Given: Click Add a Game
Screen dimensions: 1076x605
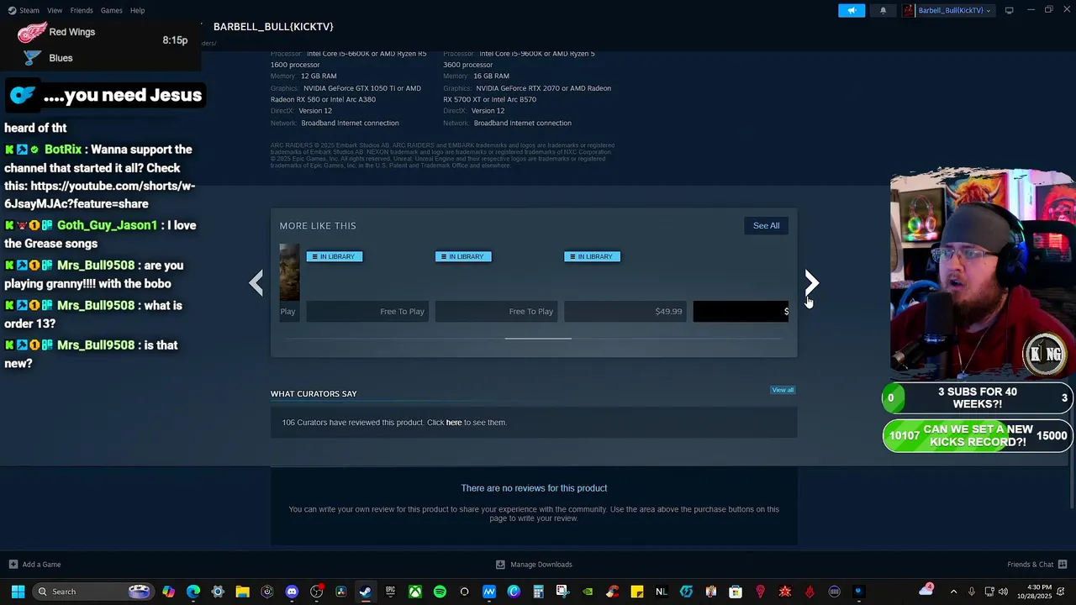Looking at the screenshot, I should [34, 565].
